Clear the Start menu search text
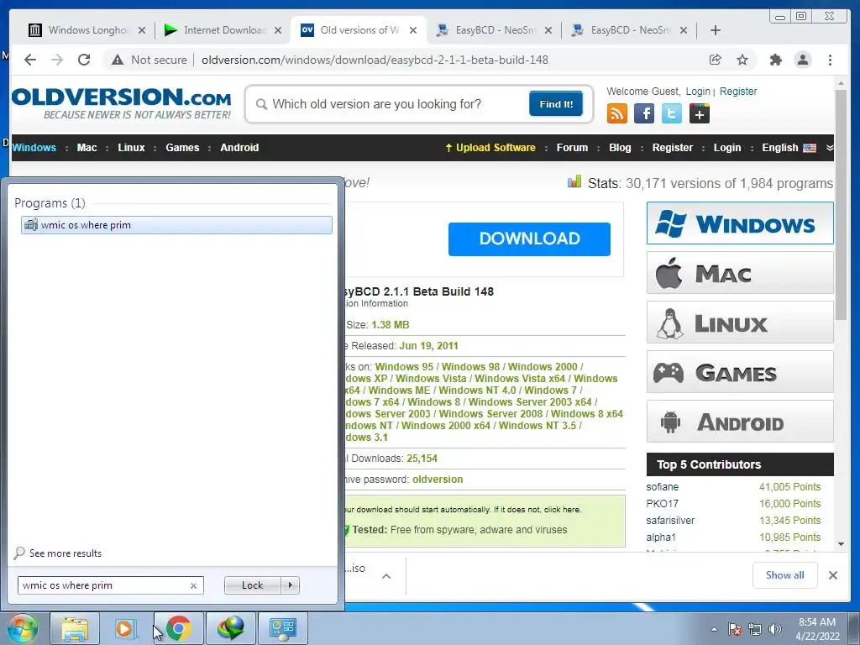 click(193, 585)
